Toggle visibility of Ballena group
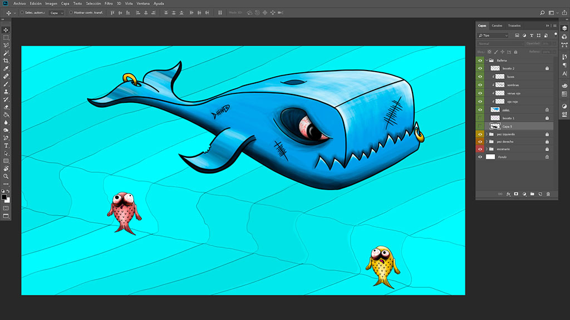Viewport: 570px width, 320px height. pos(480,60)
